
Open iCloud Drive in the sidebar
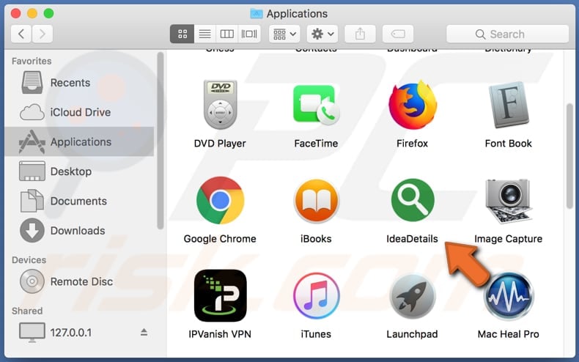coord(79,112)
